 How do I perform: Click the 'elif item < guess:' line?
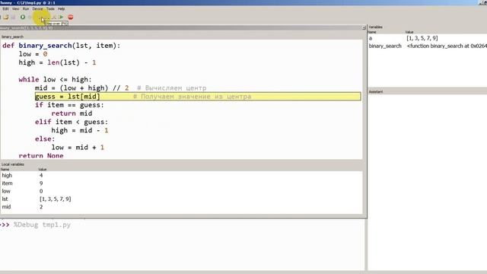72,122
